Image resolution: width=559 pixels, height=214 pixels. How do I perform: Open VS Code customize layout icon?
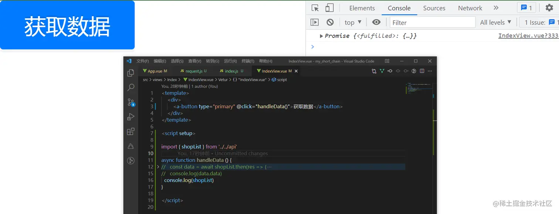[x=387, y=61]
